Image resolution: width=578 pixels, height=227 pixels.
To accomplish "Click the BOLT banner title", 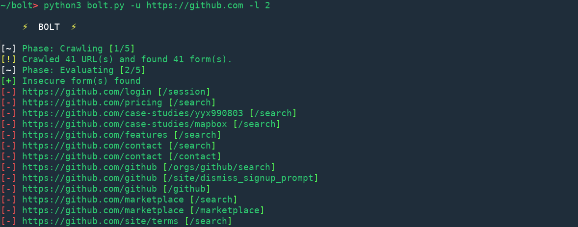I will click(x=49, y=27).
